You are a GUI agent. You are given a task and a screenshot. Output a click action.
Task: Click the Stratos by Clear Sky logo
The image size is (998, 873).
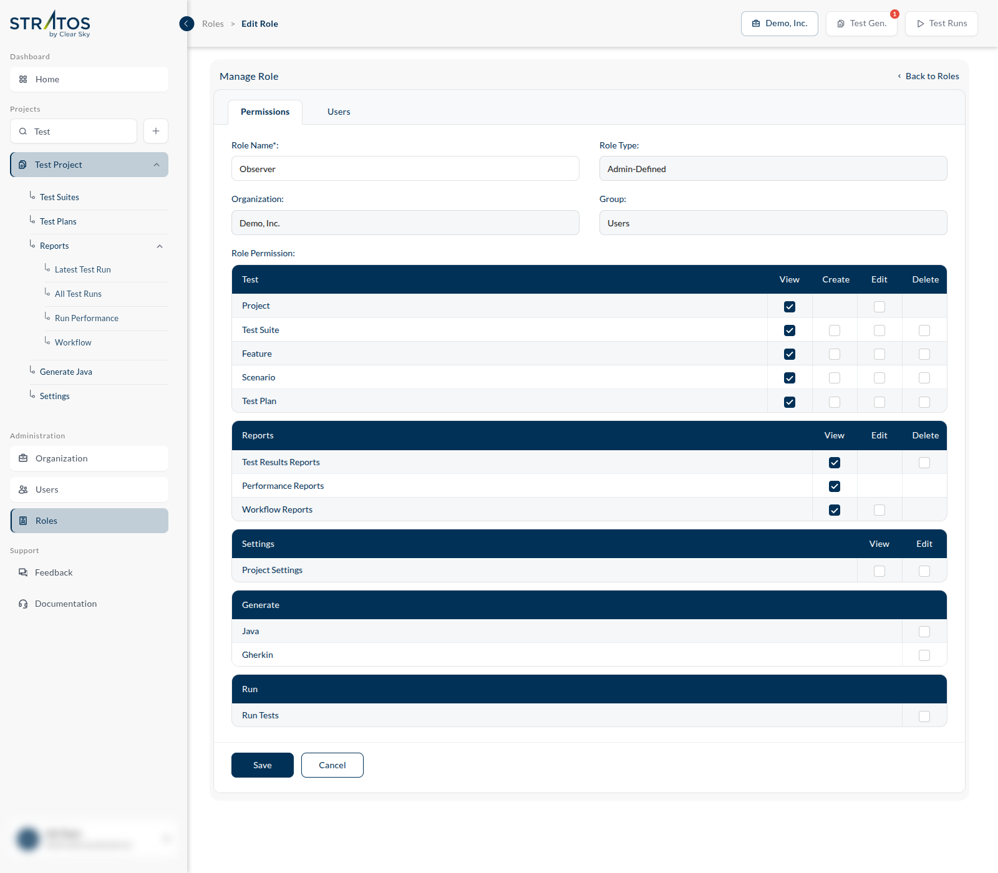50,24
